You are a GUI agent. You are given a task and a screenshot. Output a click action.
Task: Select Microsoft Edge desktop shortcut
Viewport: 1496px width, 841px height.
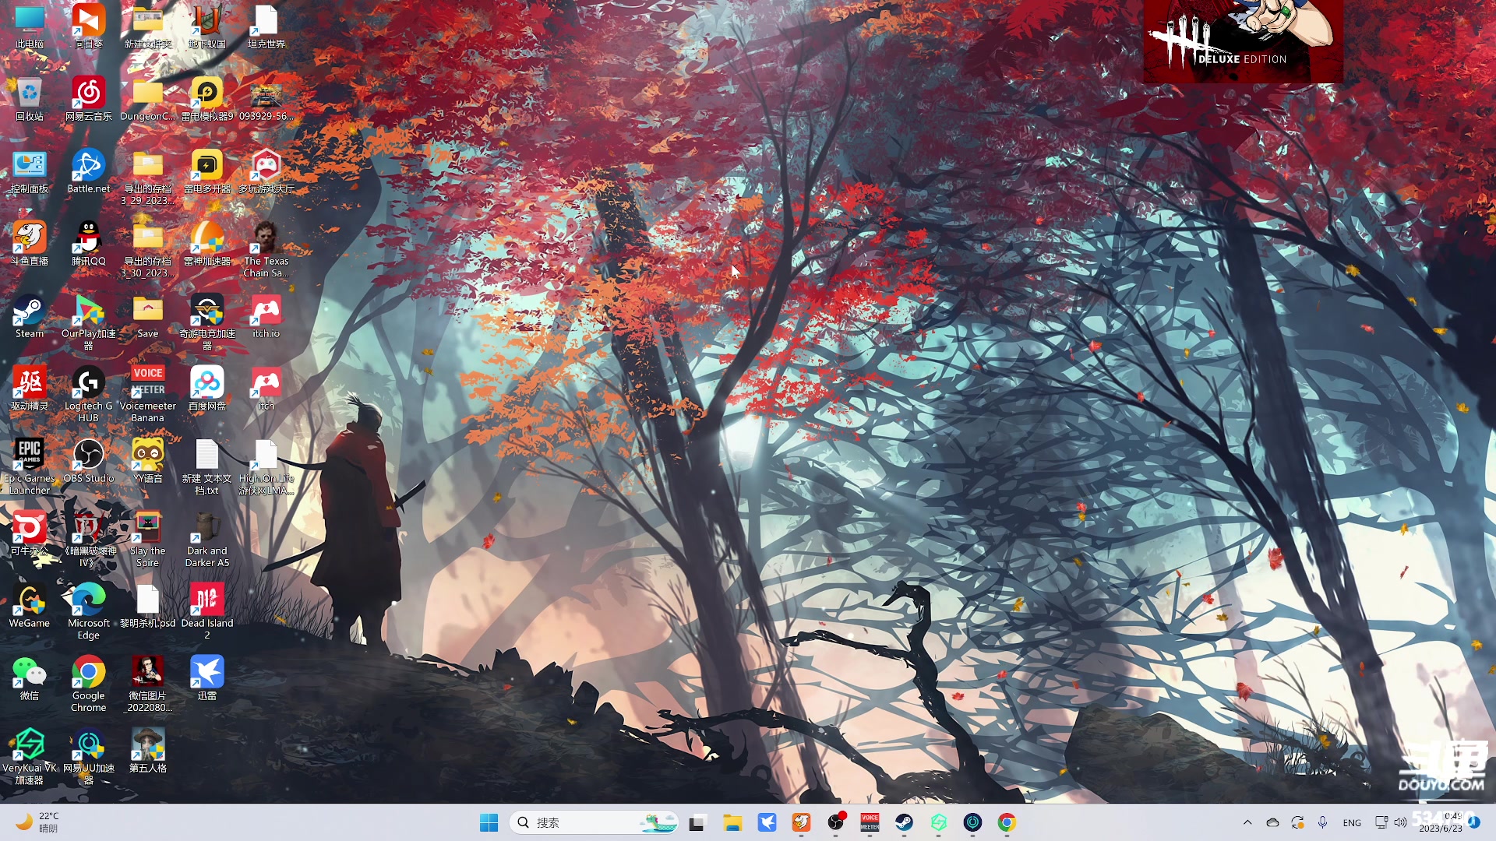(89, 612)
